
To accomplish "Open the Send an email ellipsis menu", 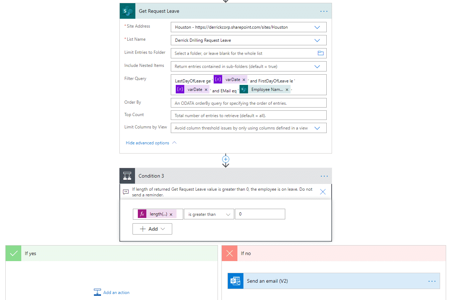I will [432, 281].
